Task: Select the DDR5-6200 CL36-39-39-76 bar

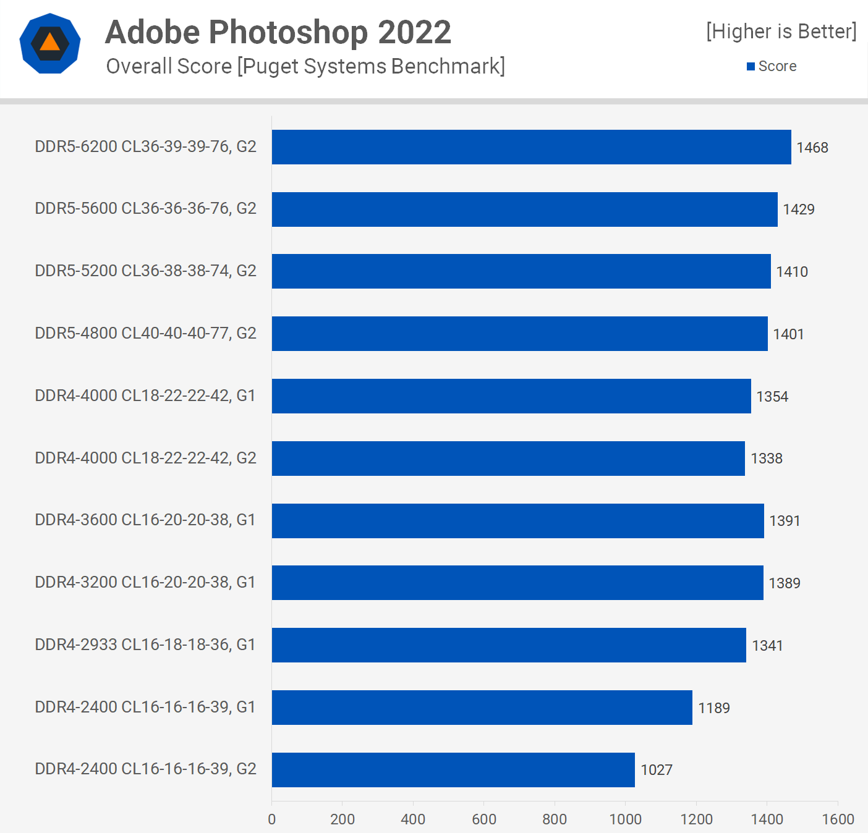Action: pos(531,147)
